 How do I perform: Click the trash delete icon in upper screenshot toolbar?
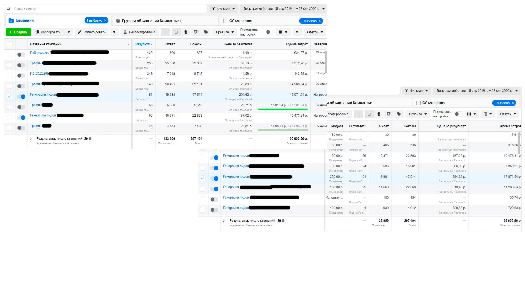186,32
